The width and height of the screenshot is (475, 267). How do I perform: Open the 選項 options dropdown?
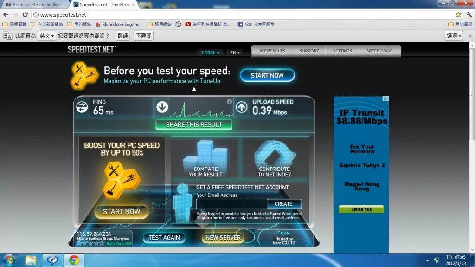coord(454,35)
